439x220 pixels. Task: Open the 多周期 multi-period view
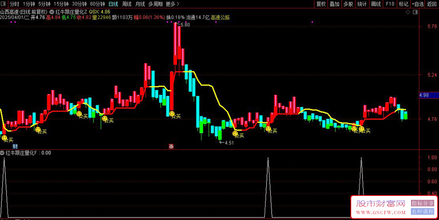tap(155, 4)
